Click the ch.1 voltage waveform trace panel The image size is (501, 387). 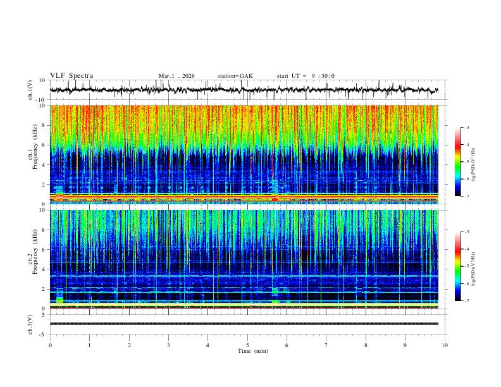[x=248, y=90]
